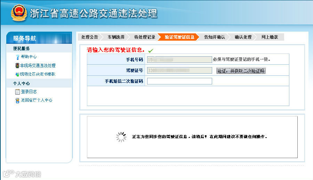Click the 手机号码 field label
This screenshot has height=180, width=313.
click(x=135, y=60)
